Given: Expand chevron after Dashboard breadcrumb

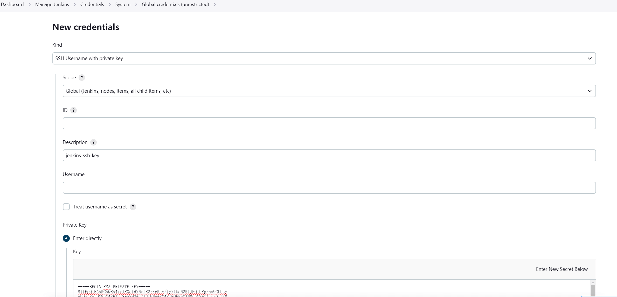Looking at the screenshot, I should coord(29,4).
